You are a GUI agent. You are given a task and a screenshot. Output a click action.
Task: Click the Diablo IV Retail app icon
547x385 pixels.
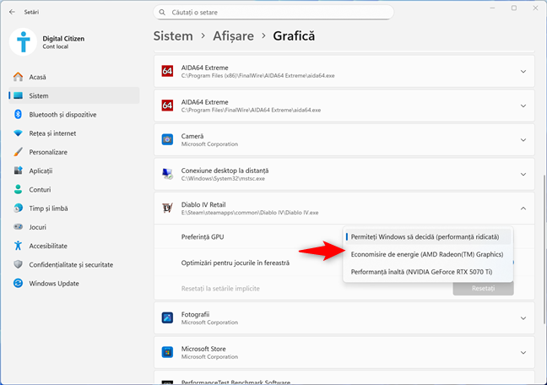(x=167, y=209)
